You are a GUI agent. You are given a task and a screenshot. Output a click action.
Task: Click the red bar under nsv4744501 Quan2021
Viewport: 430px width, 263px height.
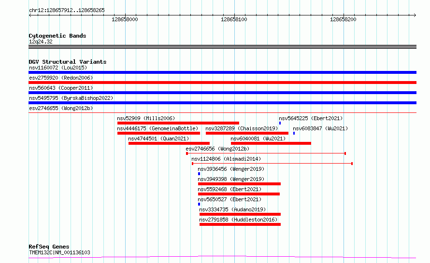169,143
